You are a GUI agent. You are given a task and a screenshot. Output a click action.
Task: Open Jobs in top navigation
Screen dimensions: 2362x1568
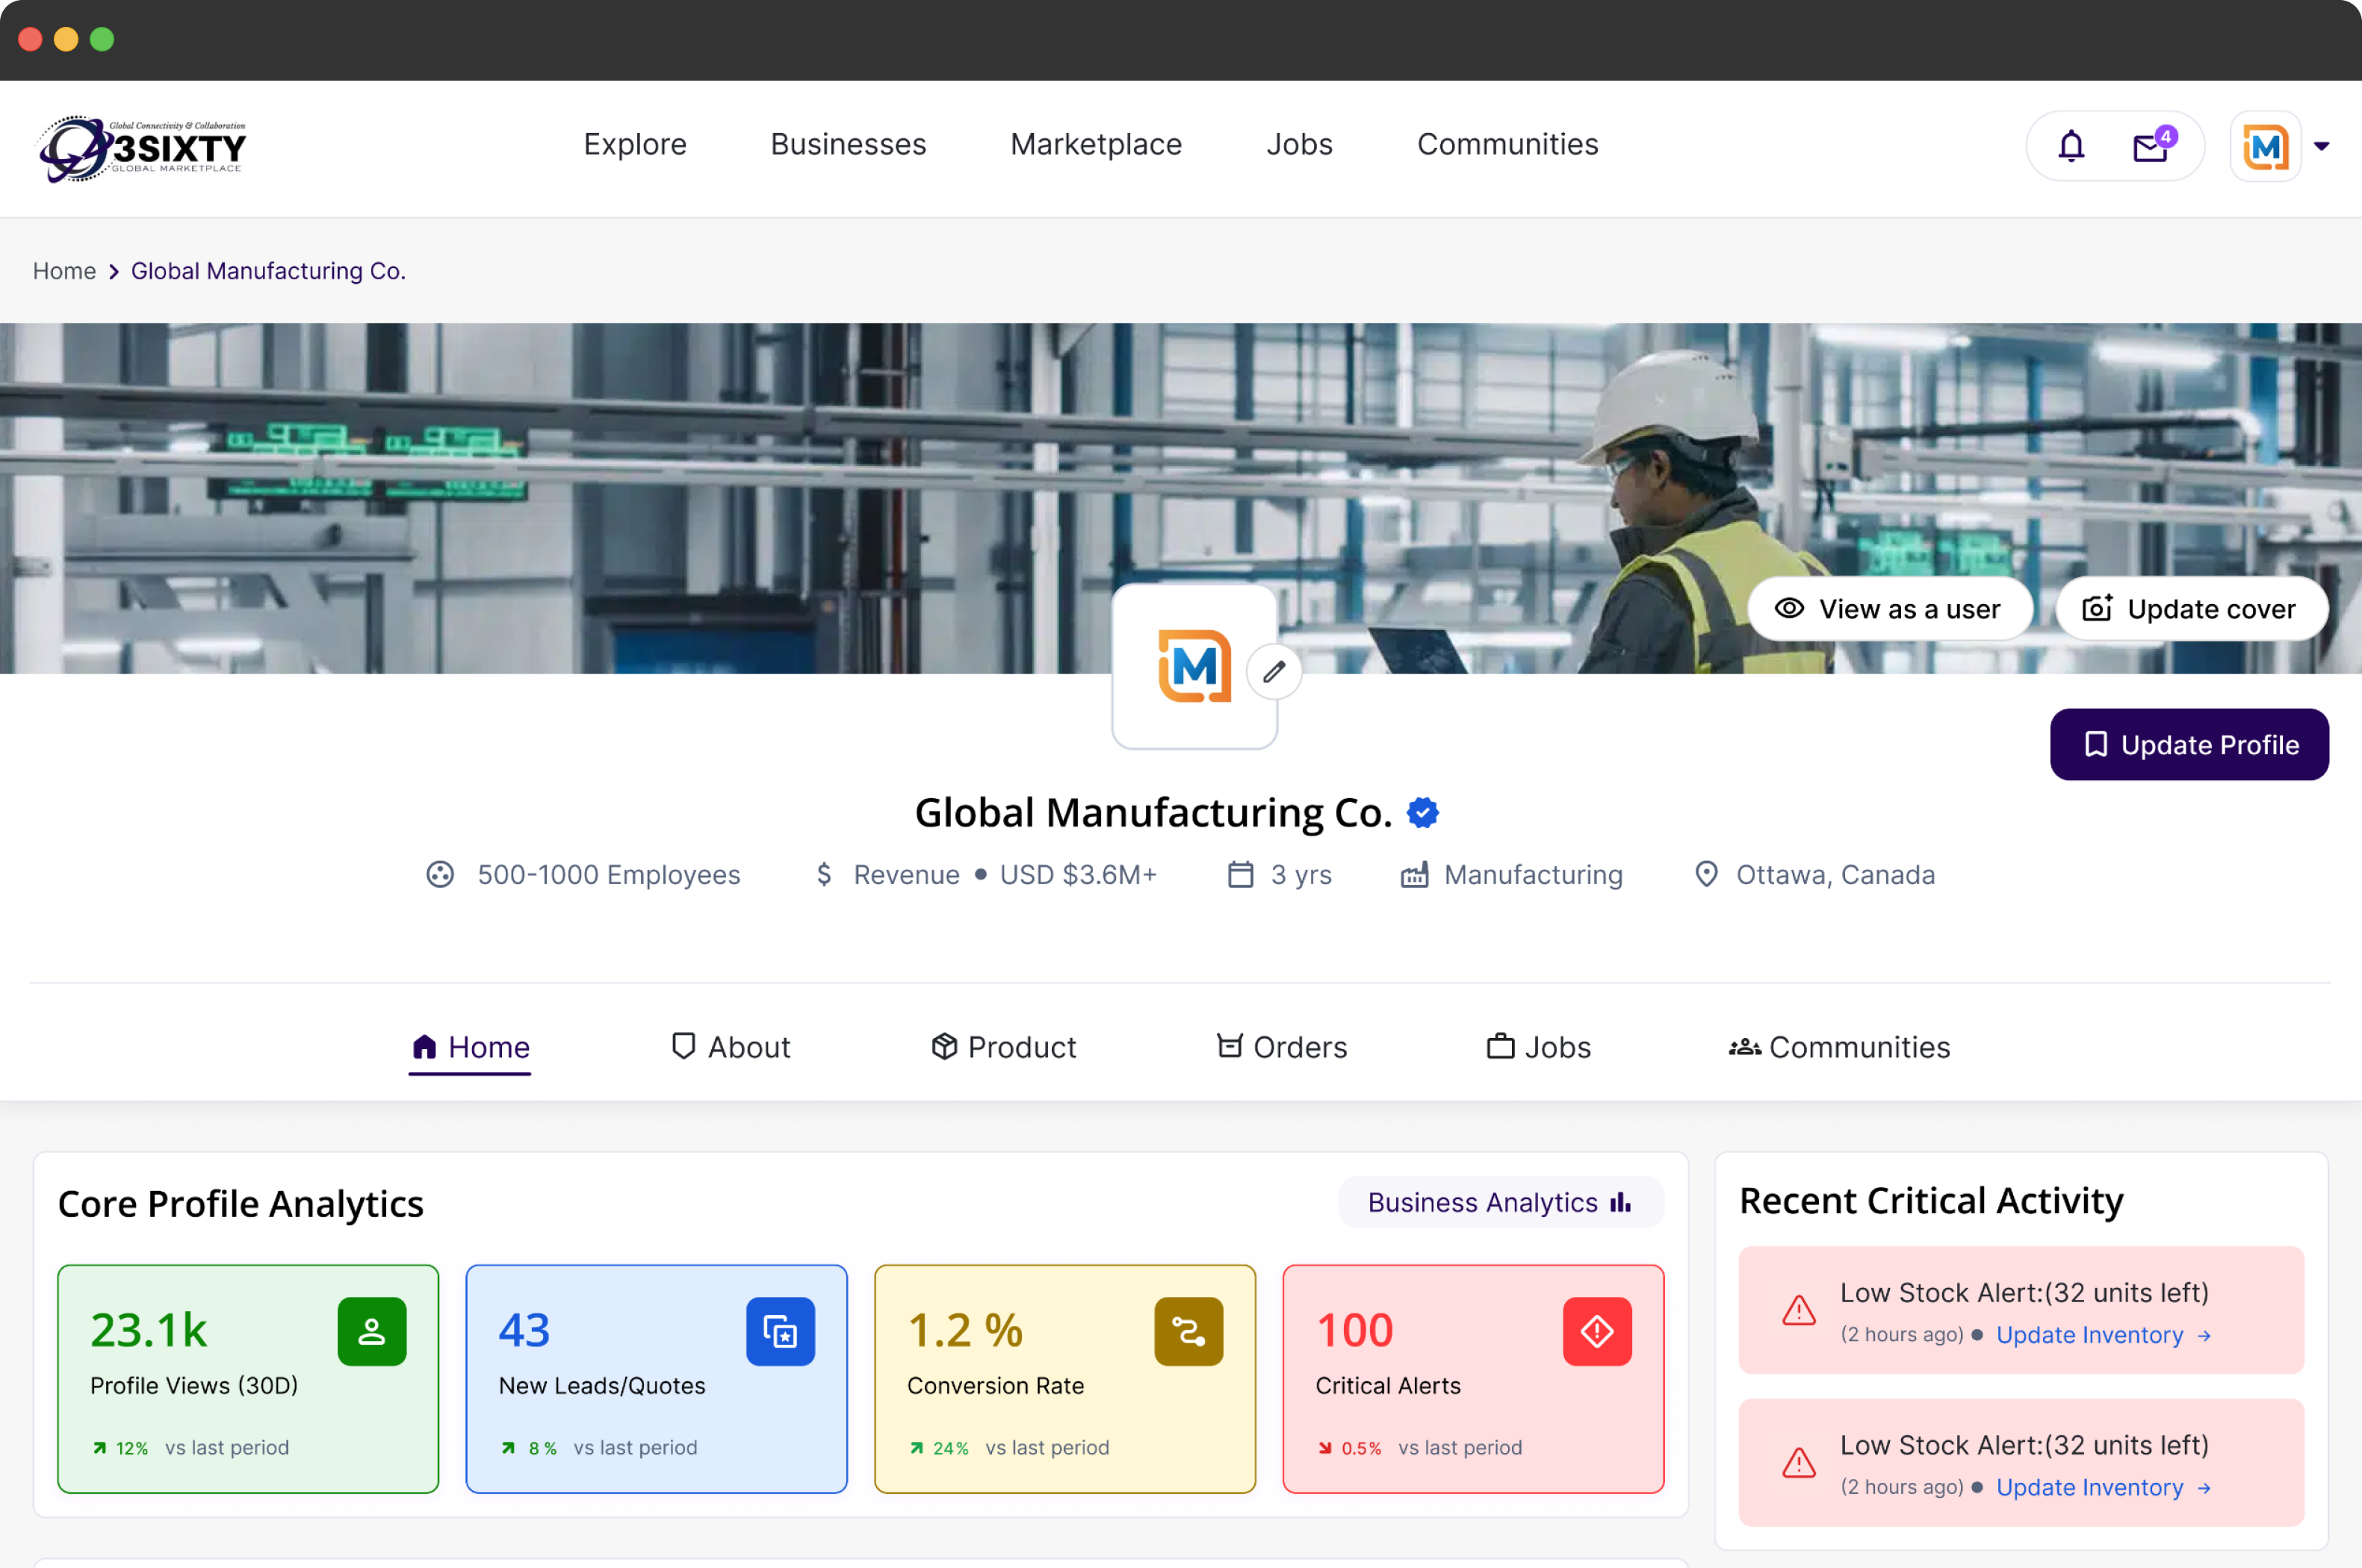pos(1298,144)
